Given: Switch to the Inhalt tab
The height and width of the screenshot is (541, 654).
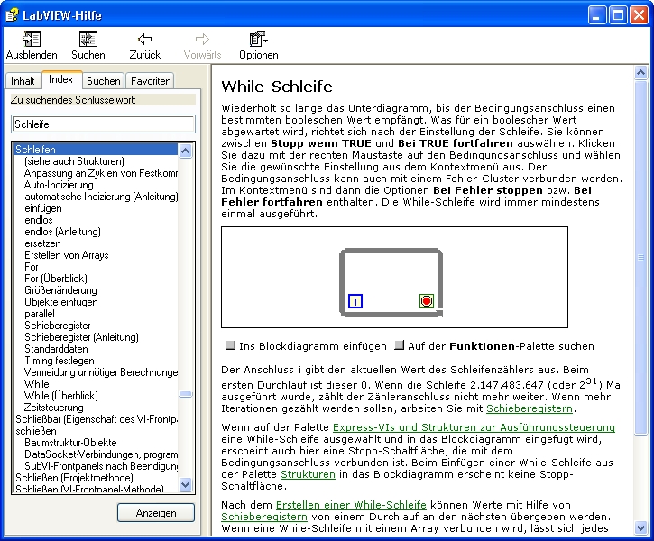Looking at the screenshot, I should tap(23, 81).
